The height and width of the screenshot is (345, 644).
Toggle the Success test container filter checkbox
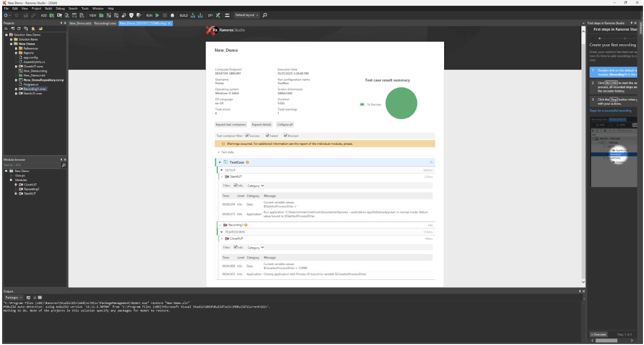(248, 136)
